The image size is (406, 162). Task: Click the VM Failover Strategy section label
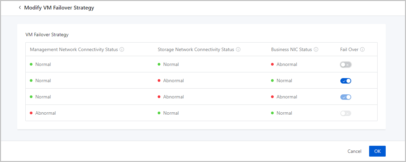click(x=47, y=34)
